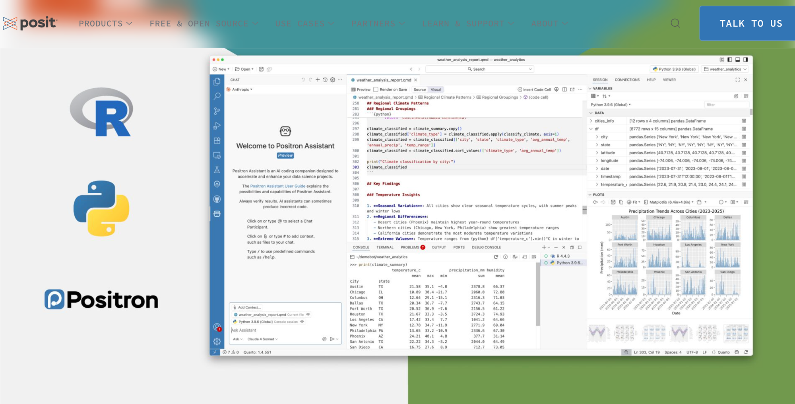Screen dimensions: 795x404
Task: Refresh the Variables pane objects
Action: [736, 96]
